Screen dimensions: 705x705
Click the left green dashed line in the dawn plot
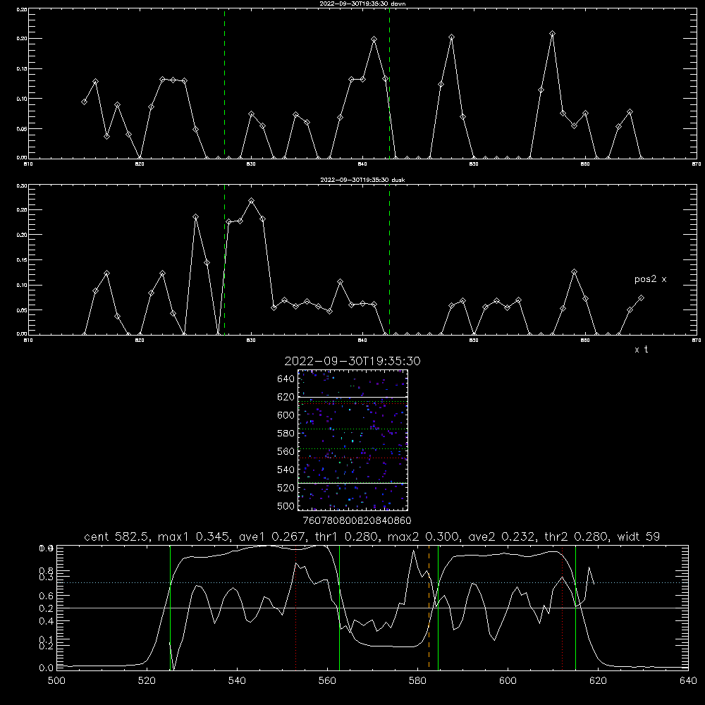point(224,83)
